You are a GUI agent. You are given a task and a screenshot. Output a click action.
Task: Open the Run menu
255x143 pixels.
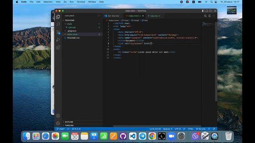[x=72, y=2]
